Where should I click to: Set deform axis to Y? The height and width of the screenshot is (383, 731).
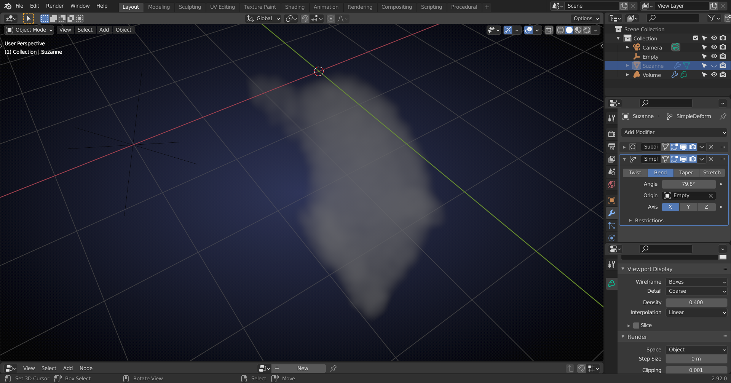(688, 207)
